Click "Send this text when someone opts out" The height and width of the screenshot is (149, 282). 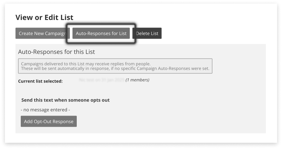point(65,100)
